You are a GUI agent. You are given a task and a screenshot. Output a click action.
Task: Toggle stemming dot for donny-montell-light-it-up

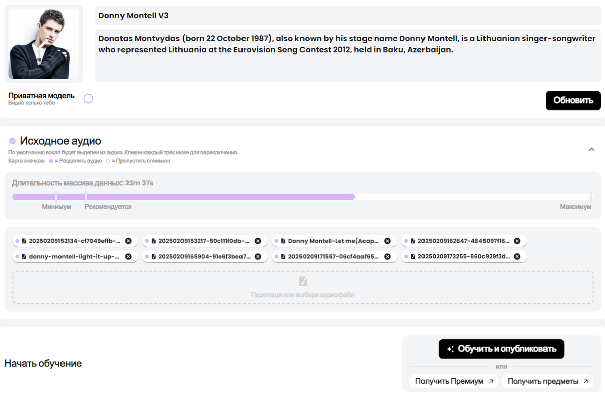(17, 257)
